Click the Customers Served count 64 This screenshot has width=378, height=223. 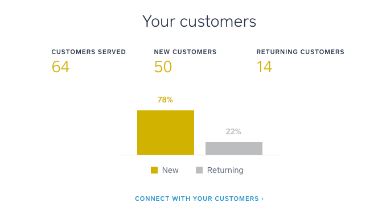coord(60,67)
